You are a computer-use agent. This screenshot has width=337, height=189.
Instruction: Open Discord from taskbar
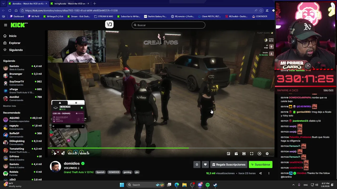[200, 185]
